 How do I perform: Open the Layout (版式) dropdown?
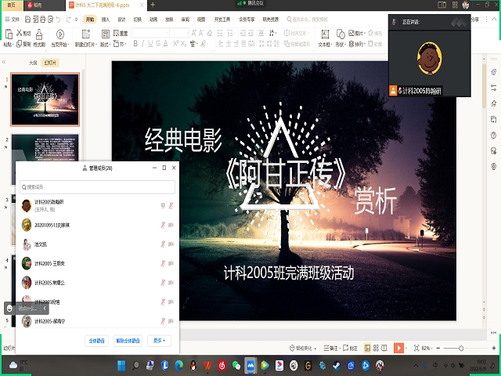105,45
